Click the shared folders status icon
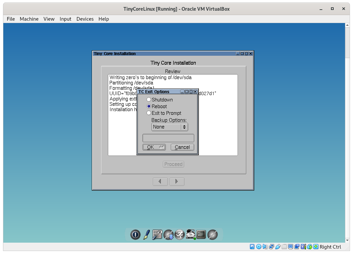Screen dimensions: 353x254 tap(284, 247)
